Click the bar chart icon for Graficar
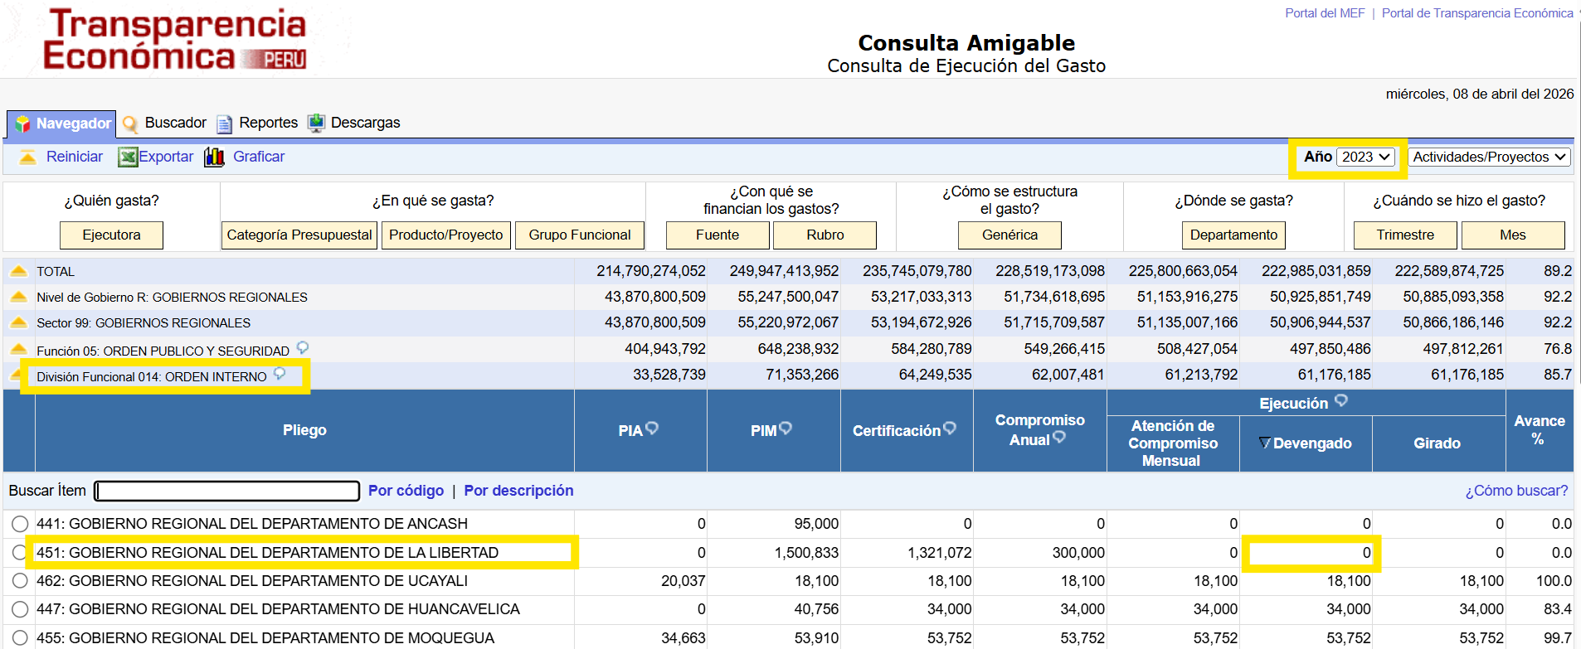The height and width of the screenshot is (649, 1581). tap(215, 157)
